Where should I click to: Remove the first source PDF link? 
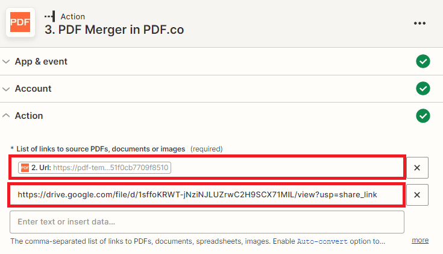point(416,167)
